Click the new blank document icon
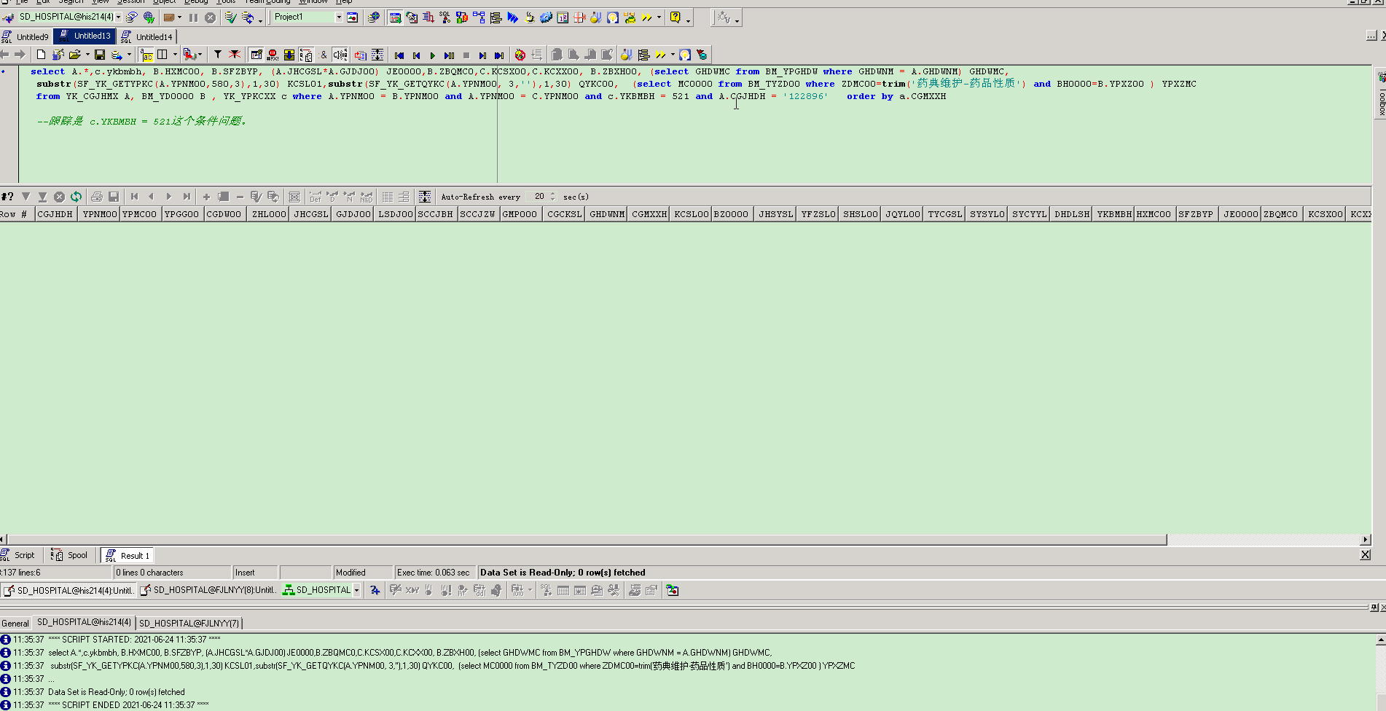 [42, 55]
